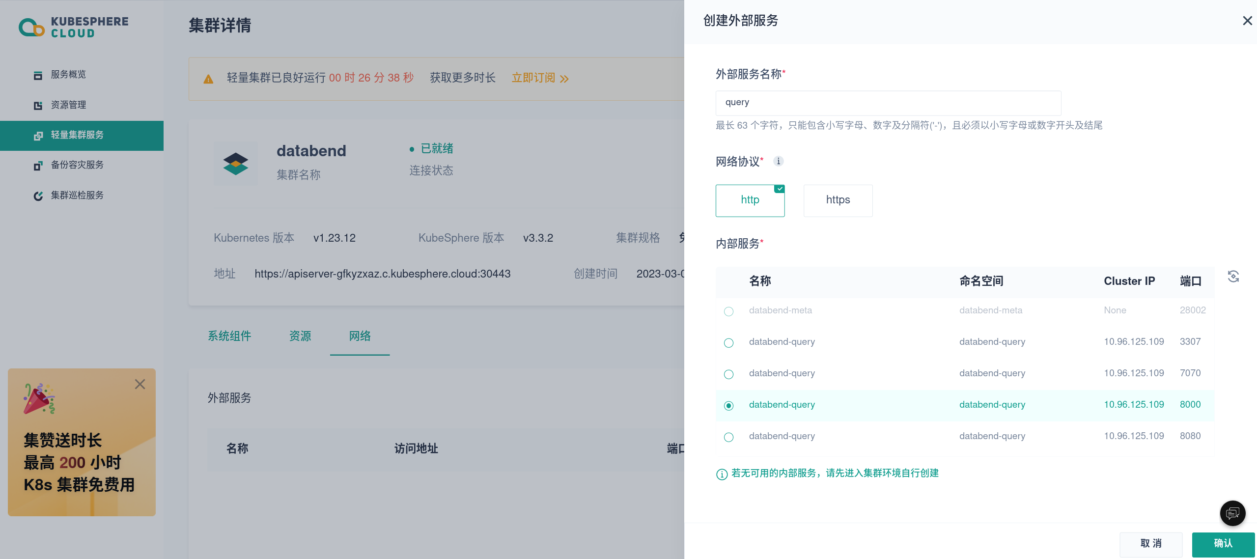Select databend-query service with port 8080

(728, 437)
